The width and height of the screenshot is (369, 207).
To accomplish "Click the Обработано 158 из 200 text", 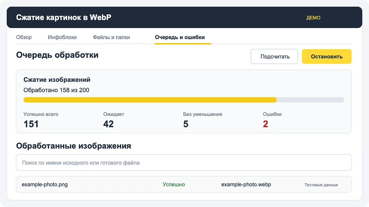I will click(56, 90).
